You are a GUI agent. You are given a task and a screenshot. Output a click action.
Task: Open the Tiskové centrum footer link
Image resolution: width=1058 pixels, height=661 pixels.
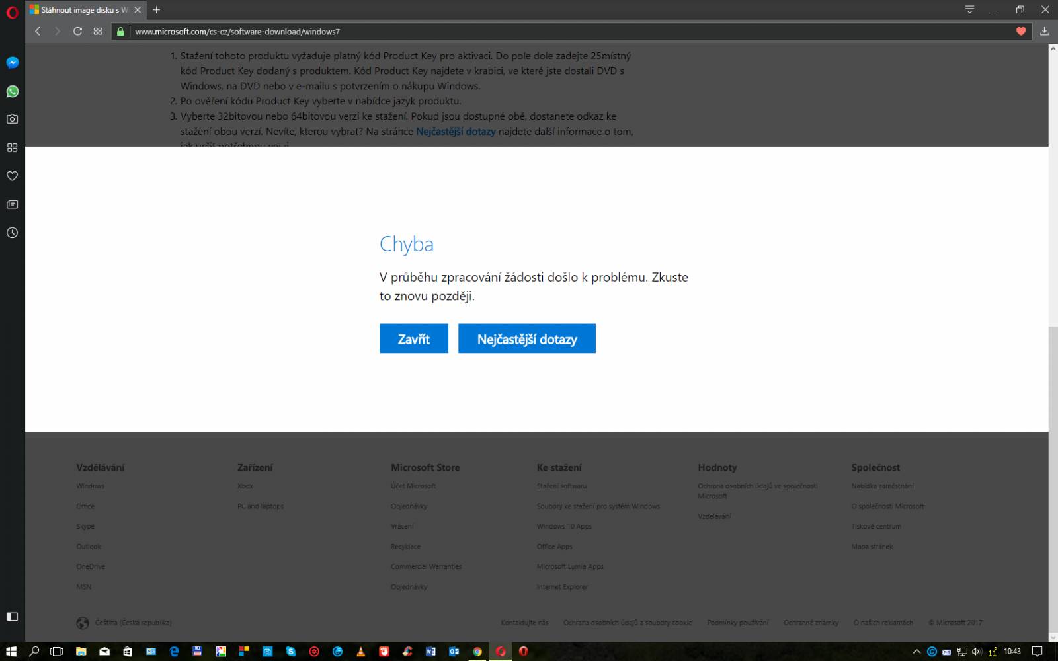pos(876,526)
